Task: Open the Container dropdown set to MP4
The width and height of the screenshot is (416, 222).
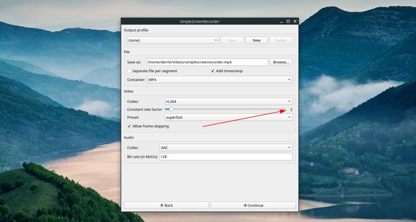Action: (219, 80)
